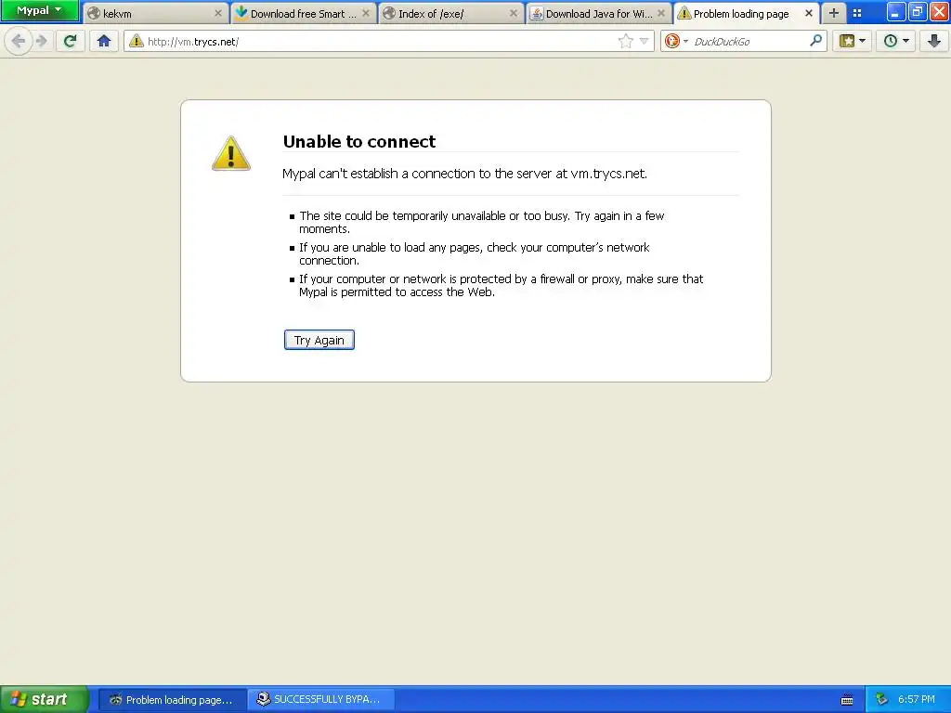Close the Download free Smart tab
951x713 pixels.
tap(366, 13)
